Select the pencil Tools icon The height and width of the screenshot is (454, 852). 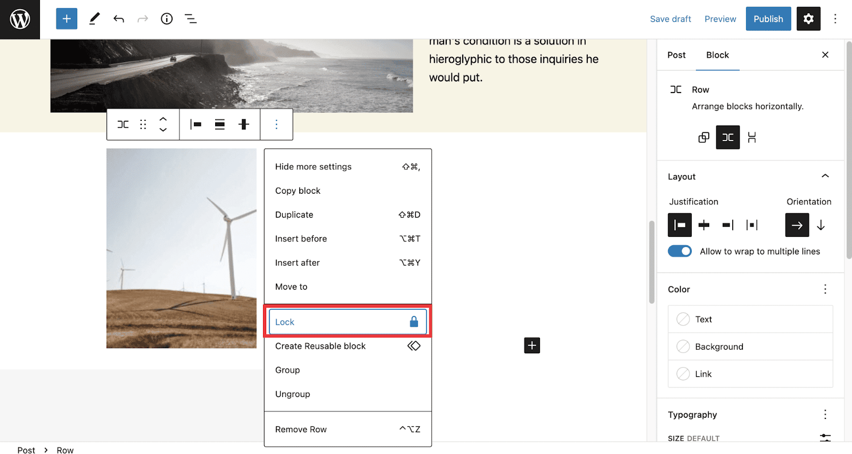click(94, 19)
